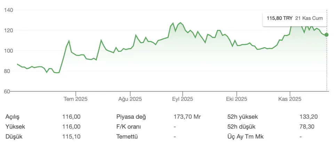Select the Tem 2025 axis label
334x150 pixels.
75,99
